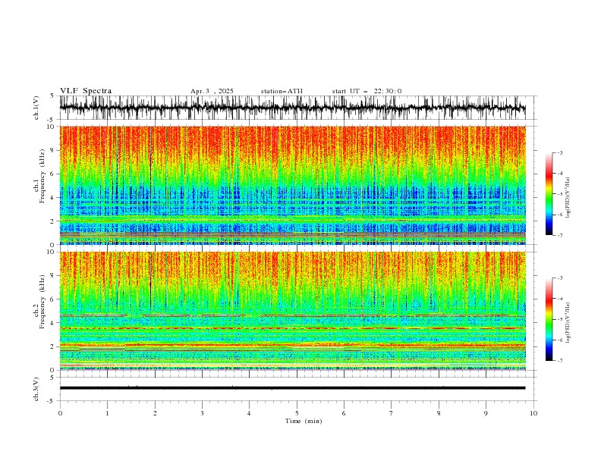Click the "4" kHz tick of ch.1 spectrogram

click(53, 198)
